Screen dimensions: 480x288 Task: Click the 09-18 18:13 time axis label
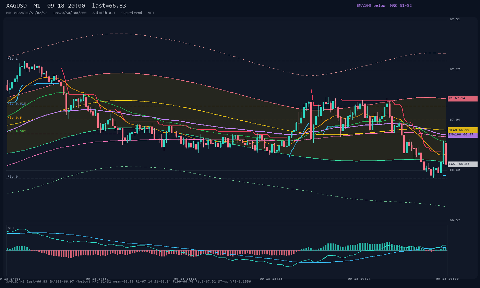click(185, 279)
